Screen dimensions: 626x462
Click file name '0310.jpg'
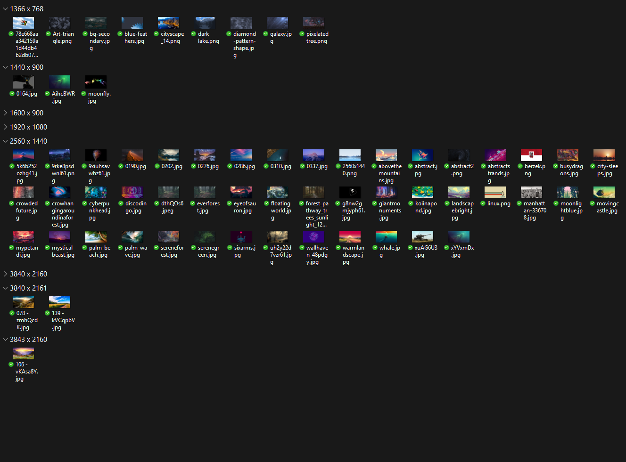[281, 166]
